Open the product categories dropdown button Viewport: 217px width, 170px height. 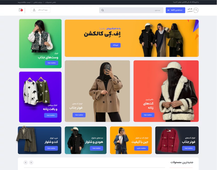175,10
